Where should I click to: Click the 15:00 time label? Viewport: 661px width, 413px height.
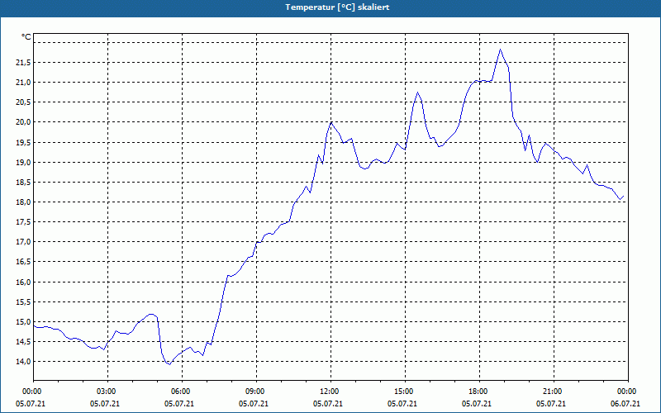coord(402,392)
